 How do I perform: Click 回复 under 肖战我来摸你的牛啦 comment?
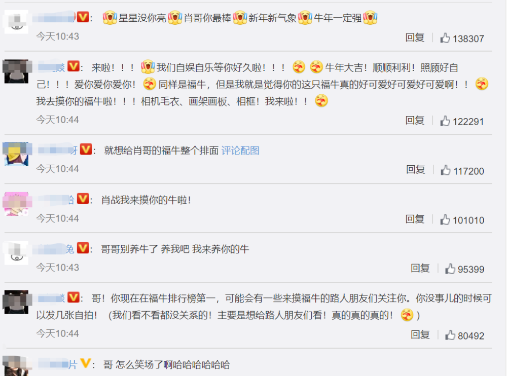click(415, 219)
